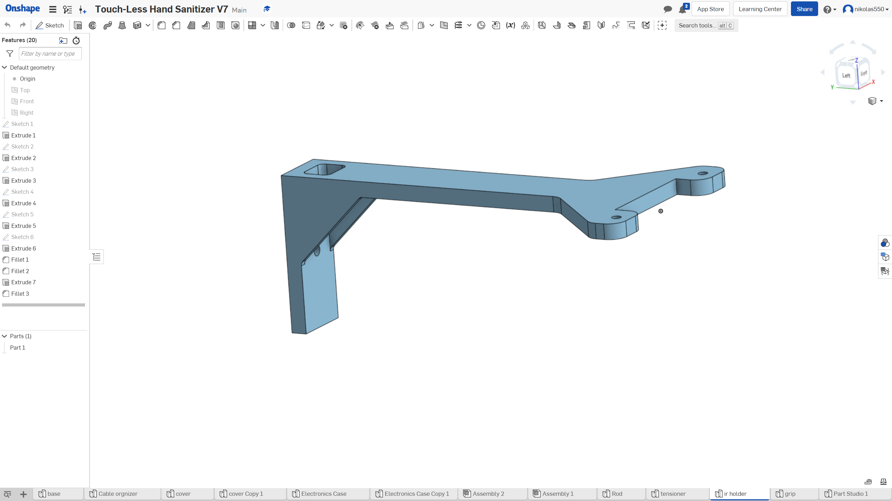Viewport: 892px width, 501px height.
Task: Select Part 1 in parts list
Action: pyautogui.click(x=17, y=347)
